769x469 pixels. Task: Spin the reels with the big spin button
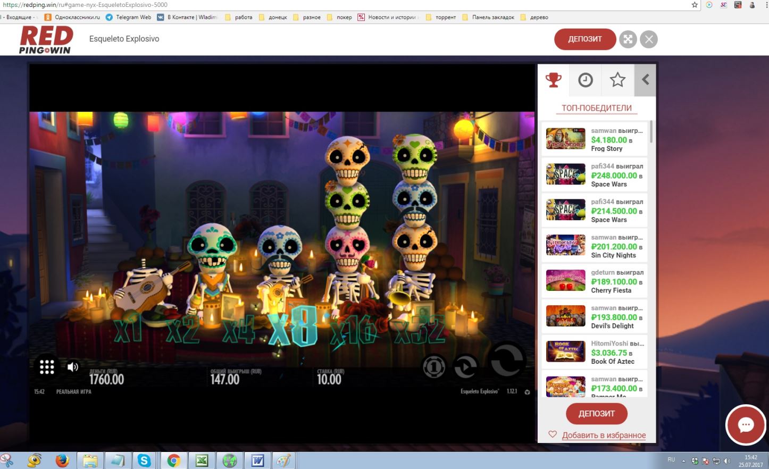pyautogui.click(x=507, y=361)
